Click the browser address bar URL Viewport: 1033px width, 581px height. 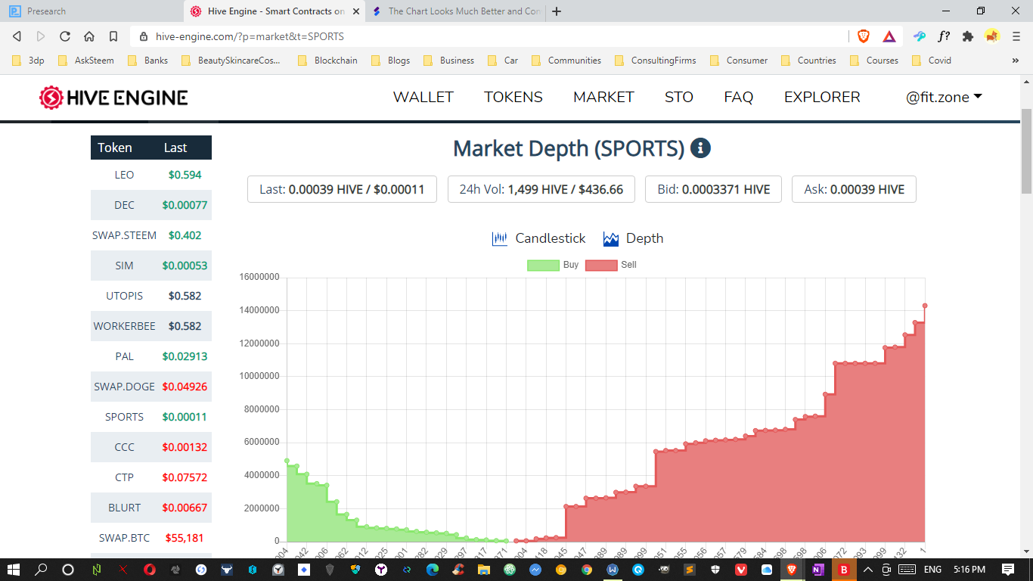250,36
